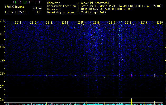
Task: Click the Receiving antenna label
Action: tap(61, 12)
